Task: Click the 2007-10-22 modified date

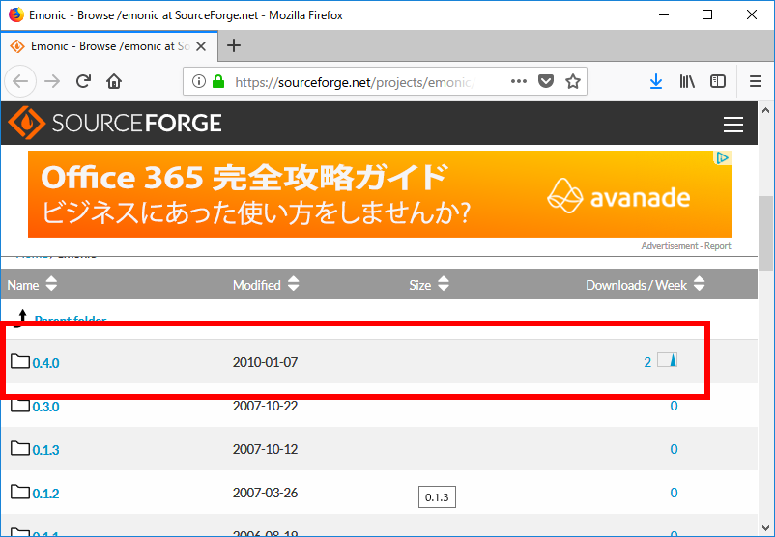Action: (x=266, y=406)
